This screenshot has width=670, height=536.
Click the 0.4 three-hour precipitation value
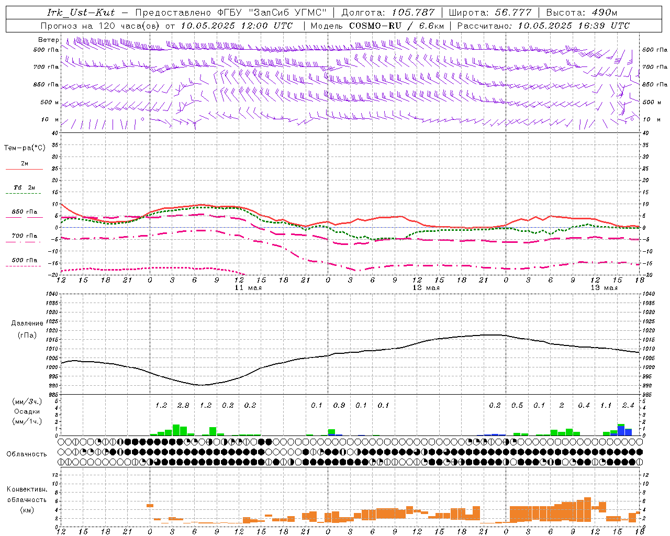584,405
